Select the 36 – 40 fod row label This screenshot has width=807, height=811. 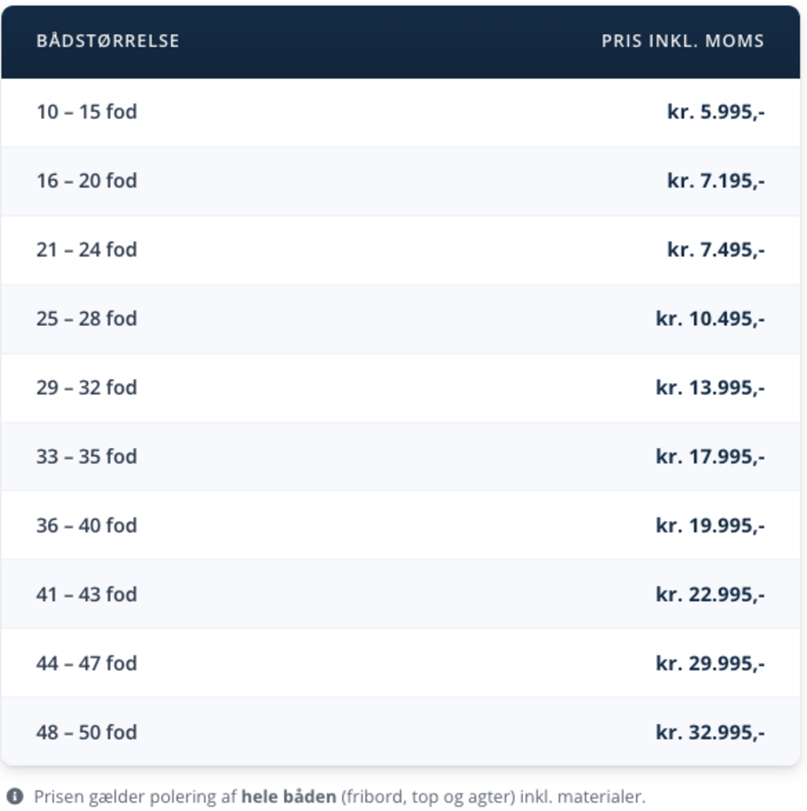pos(86,526)
